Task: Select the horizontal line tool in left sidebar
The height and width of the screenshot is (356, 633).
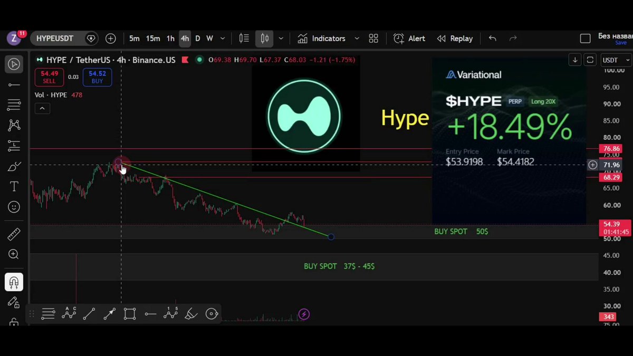Action: click(14, 85)
